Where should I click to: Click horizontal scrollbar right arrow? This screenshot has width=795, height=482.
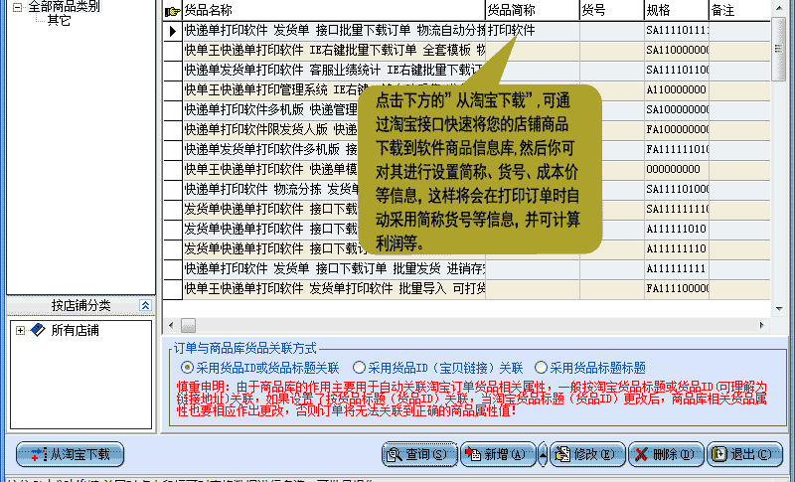761,325
